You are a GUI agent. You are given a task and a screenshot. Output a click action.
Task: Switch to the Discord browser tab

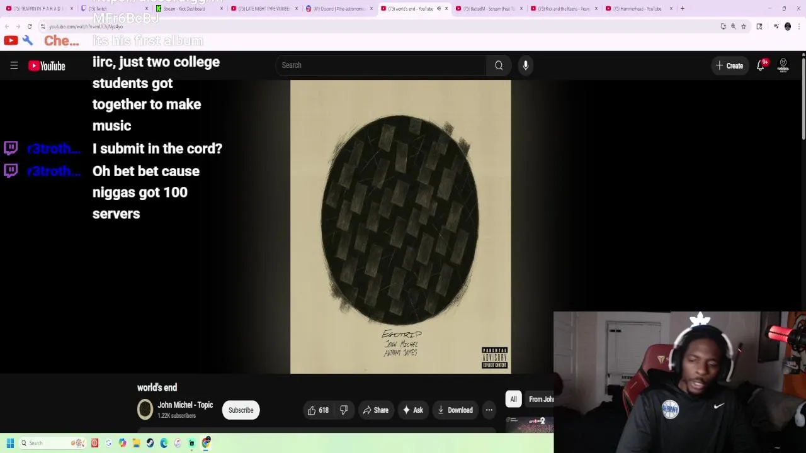click(x=339, y=9)
